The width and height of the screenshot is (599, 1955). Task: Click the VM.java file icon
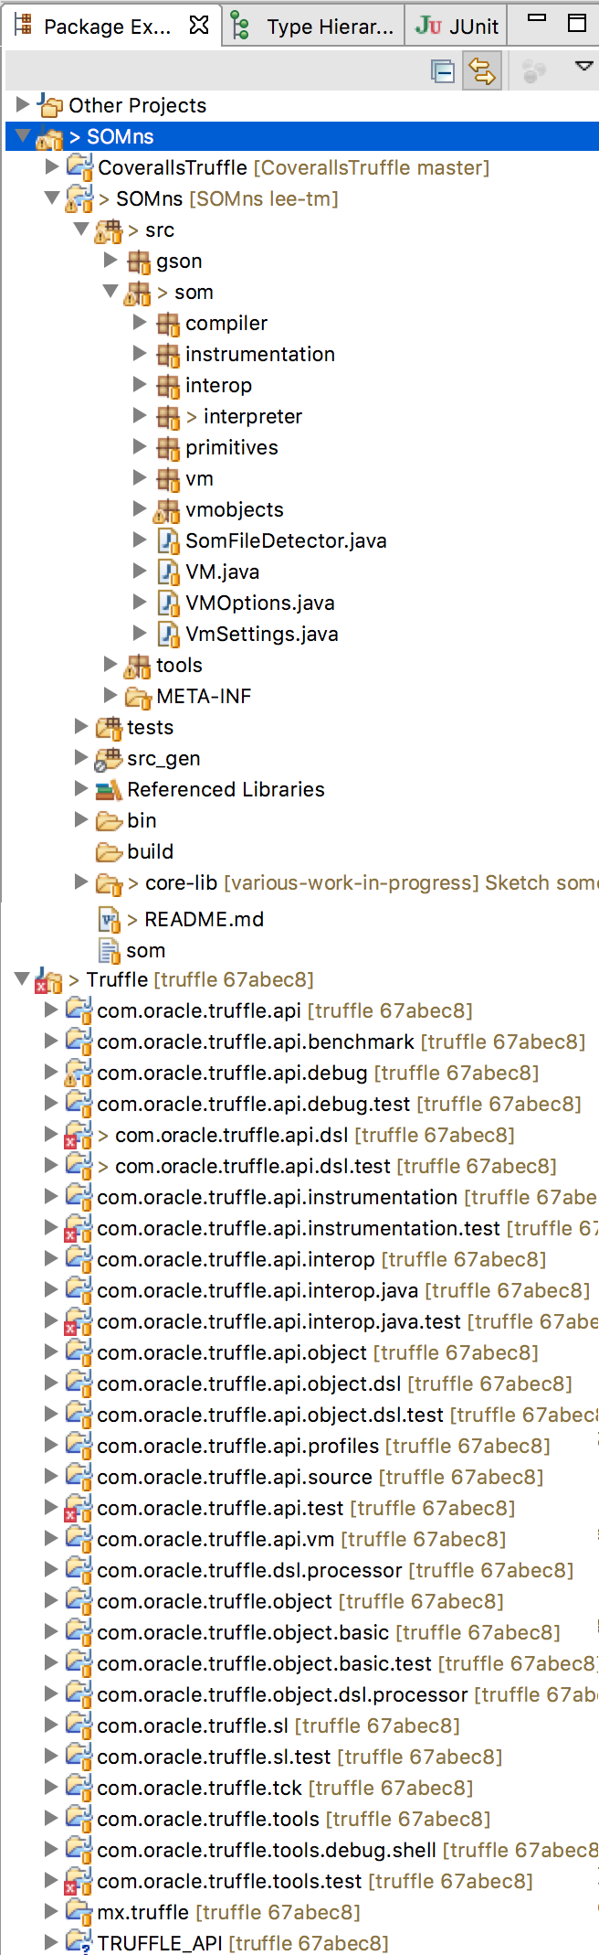168,572
